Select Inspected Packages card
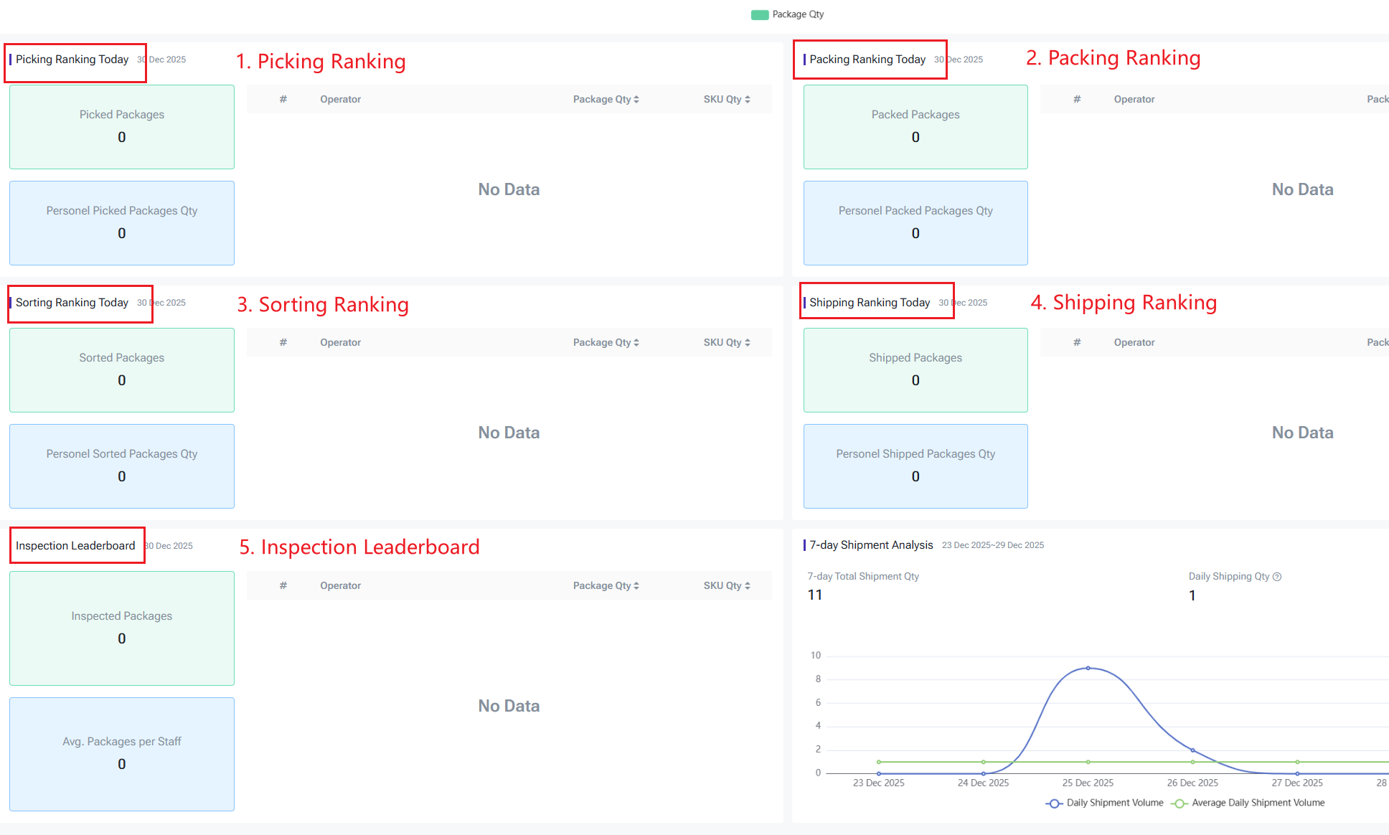1389x835 pixels. [122, 628]
